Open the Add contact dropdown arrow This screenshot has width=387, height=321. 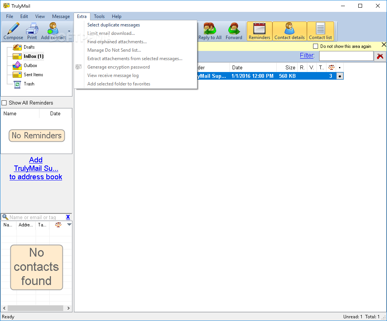69,31
